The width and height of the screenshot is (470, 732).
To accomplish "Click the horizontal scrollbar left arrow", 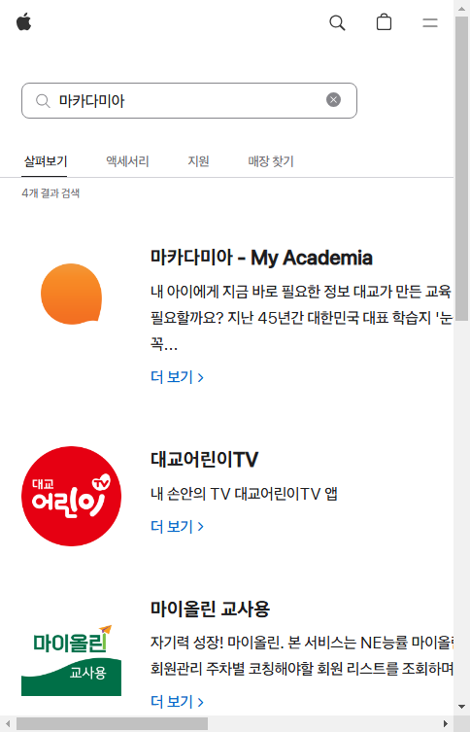I will coord(7,724).
